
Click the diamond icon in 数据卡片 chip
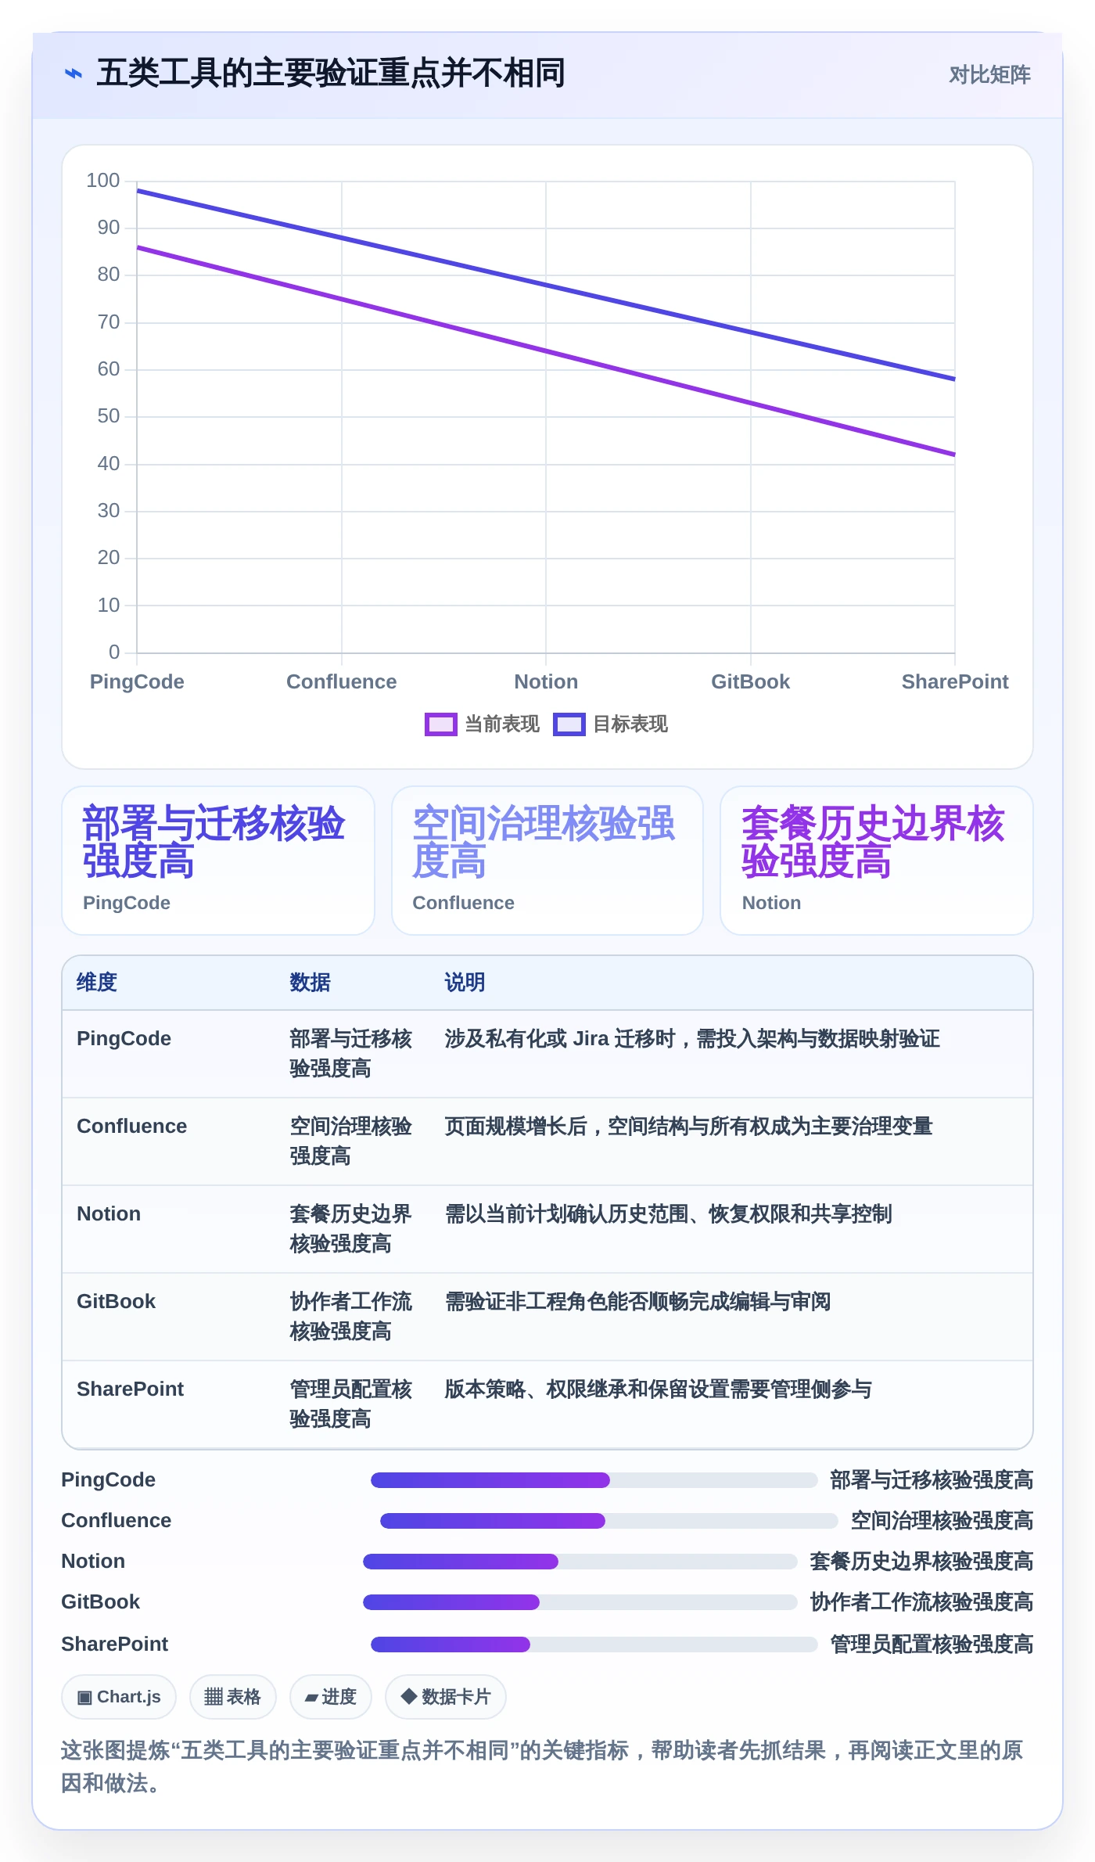(x=408, y=1696)
